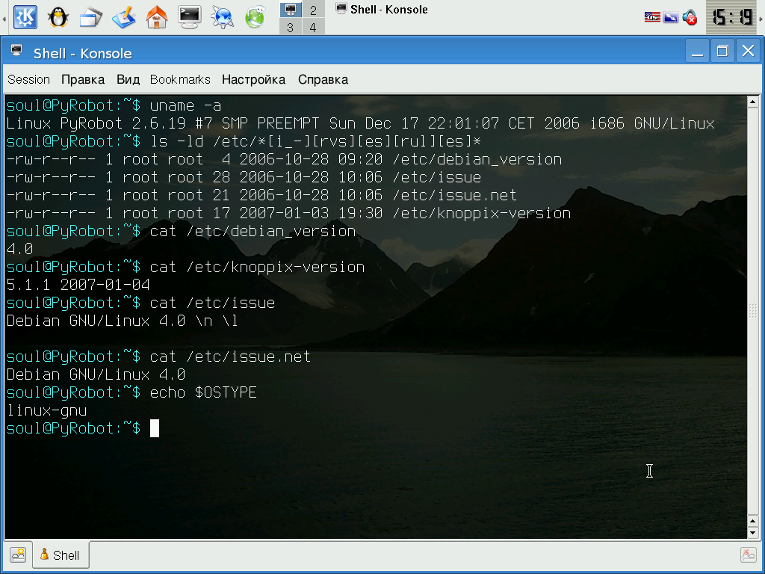Image resolution: width=765 pixels, height=574 pixels.
Task: Open the Session menu
Action: coord(29,79)
